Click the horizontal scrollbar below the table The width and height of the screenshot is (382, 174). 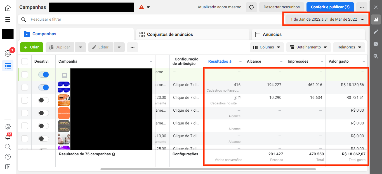pyautogui.click(x=208, y=169)
